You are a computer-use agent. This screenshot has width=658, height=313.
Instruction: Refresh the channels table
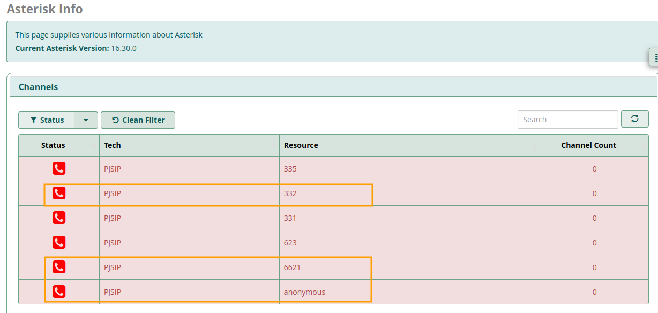(635, 119)
